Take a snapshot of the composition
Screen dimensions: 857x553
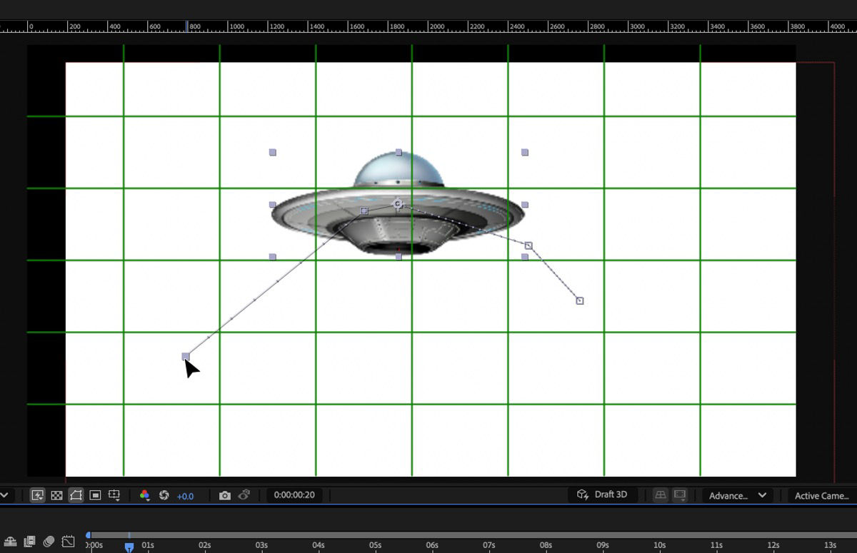[x=226, y=494]
